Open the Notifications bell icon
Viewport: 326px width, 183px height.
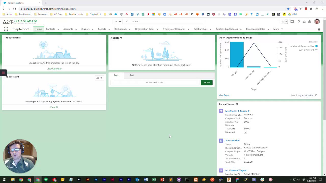point(309,22)
